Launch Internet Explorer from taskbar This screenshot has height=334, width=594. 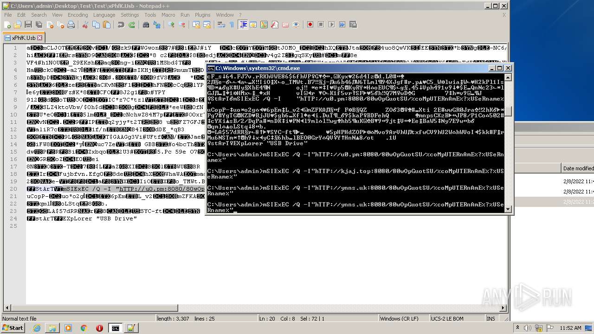[37, 328]
